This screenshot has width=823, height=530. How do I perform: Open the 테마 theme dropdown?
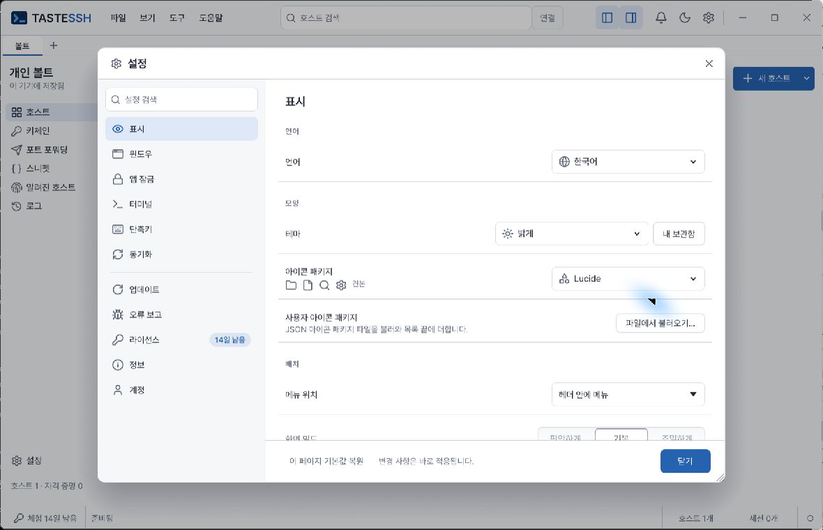point(571,234)
